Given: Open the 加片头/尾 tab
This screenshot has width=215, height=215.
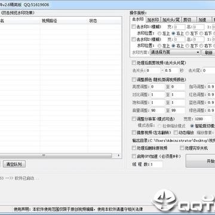Looking at the screenshot, I should (171, 20).
